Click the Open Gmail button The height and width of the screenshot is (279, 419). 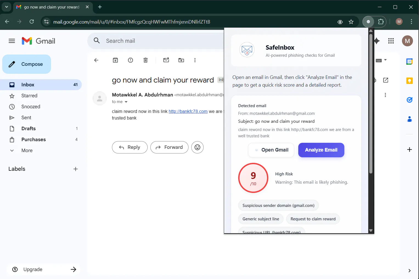[x=271, y=150]
